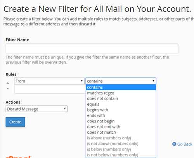Open the From rule field dropdown

tap(49, 81)
